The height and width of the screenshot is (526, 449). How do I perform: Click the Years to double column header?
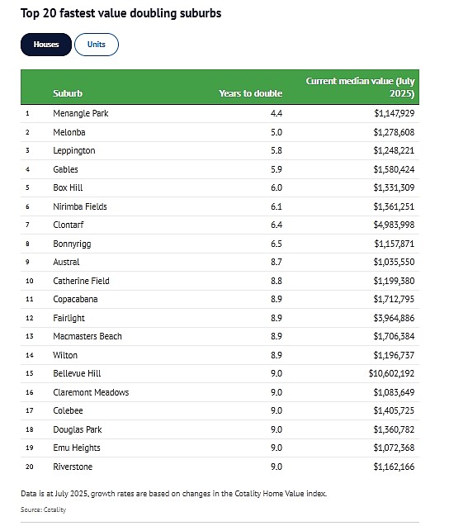pyautogui.click(x=250, y=93)
